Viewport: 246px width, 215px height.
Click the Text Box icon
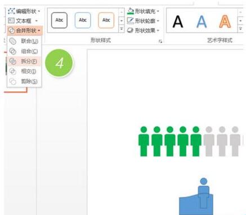11,21
